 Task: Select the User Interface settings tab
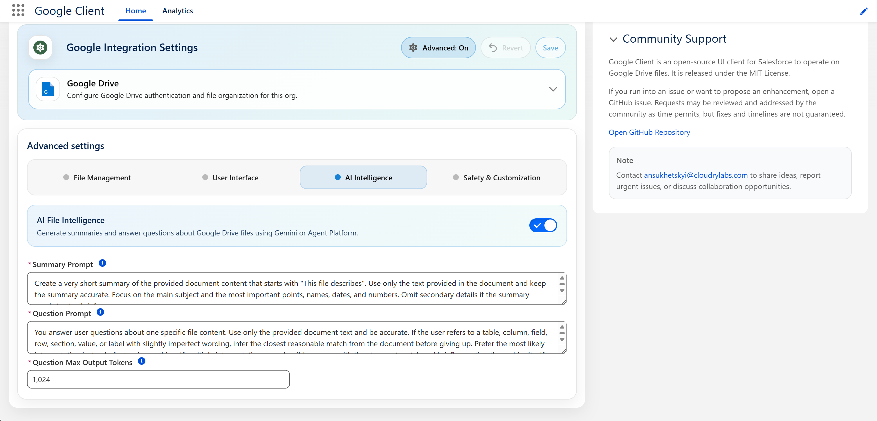(230, 177)
